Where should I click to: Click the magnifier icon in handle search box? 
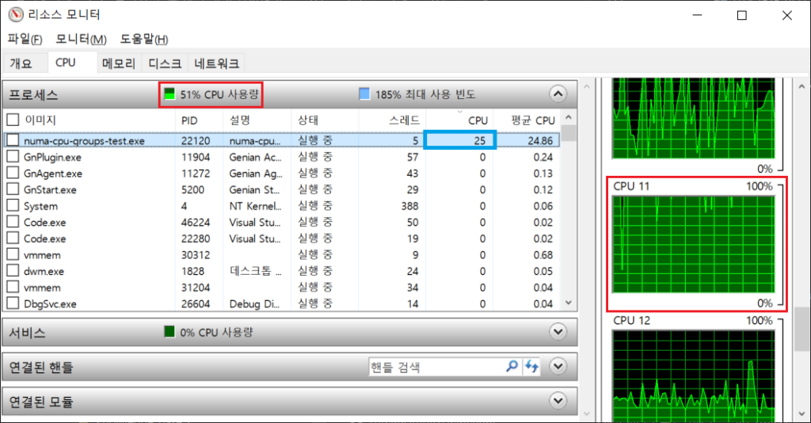pos(512,367)
